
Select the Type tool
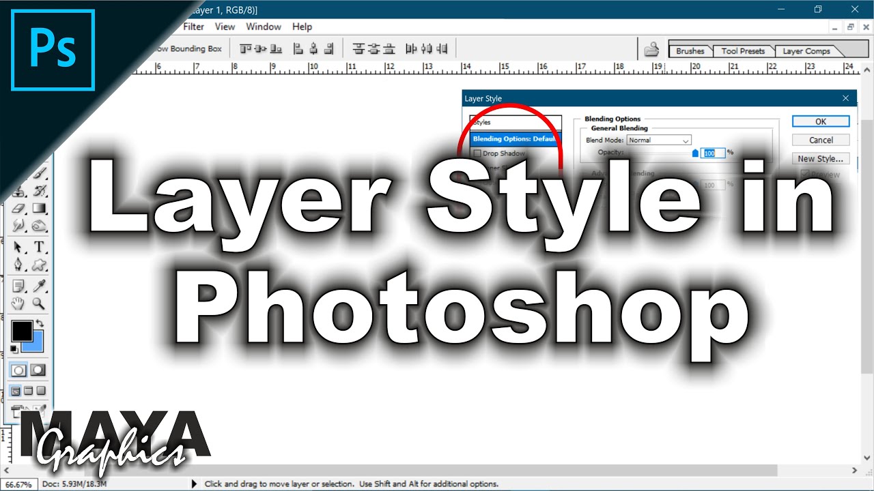(x=39, y=247)
